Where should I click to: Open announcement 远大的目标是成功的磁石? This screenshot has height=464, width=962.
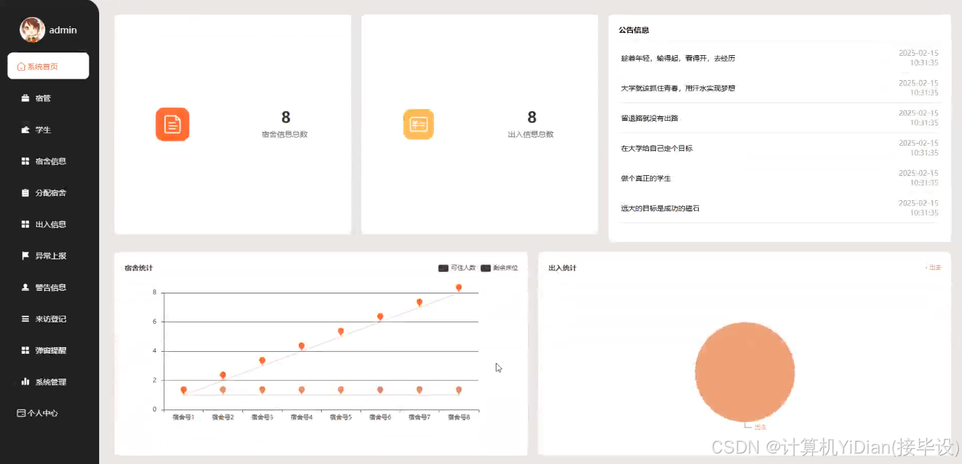click(x=661, y=209)
